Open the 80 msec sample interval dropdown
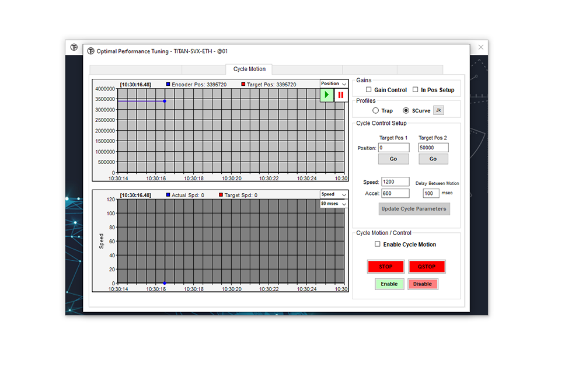565x377 pixels. pyautogui.click(x=333, y=204)
